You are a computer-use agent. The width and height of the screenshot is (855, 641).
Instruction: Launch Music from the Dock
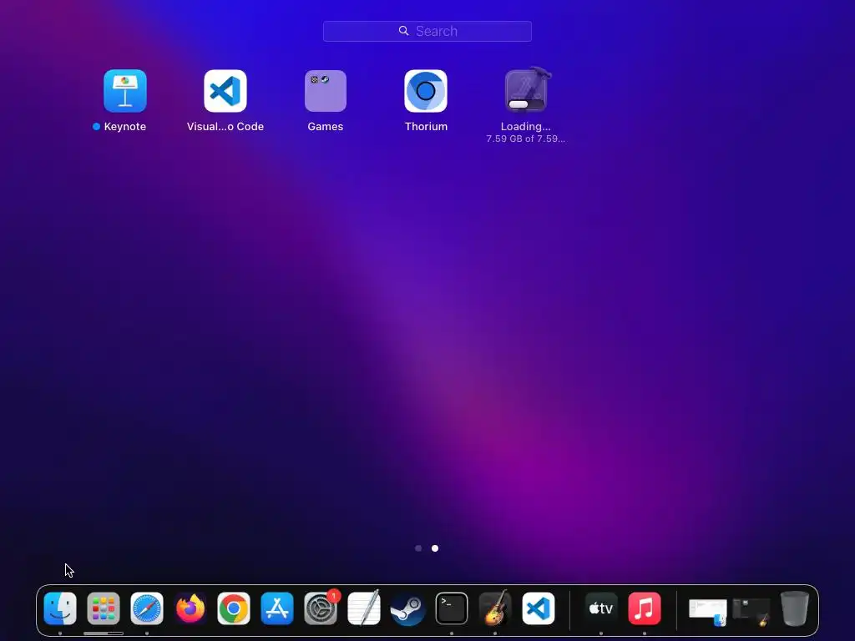pos(645,608)
